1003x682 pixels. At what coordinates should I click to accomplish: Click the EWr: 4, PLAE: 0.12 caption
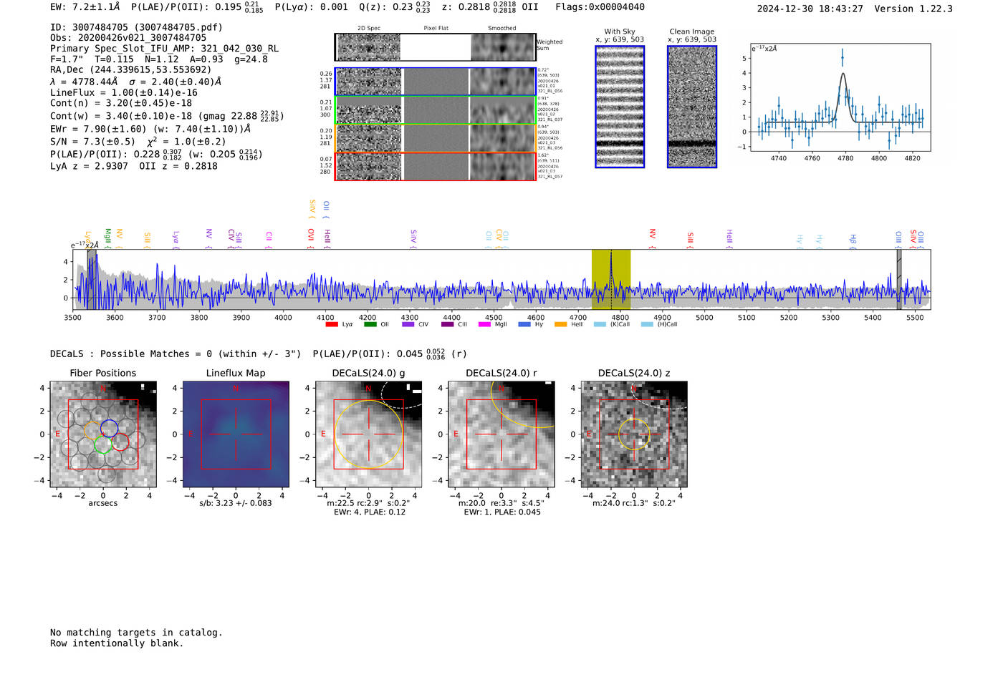[x=369, y=512]
